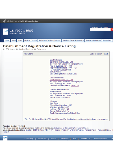This screenshot has width=113, height=159.
Task: Select the Vaccines, Blood & Biologics tab
Action: [73, 40]
